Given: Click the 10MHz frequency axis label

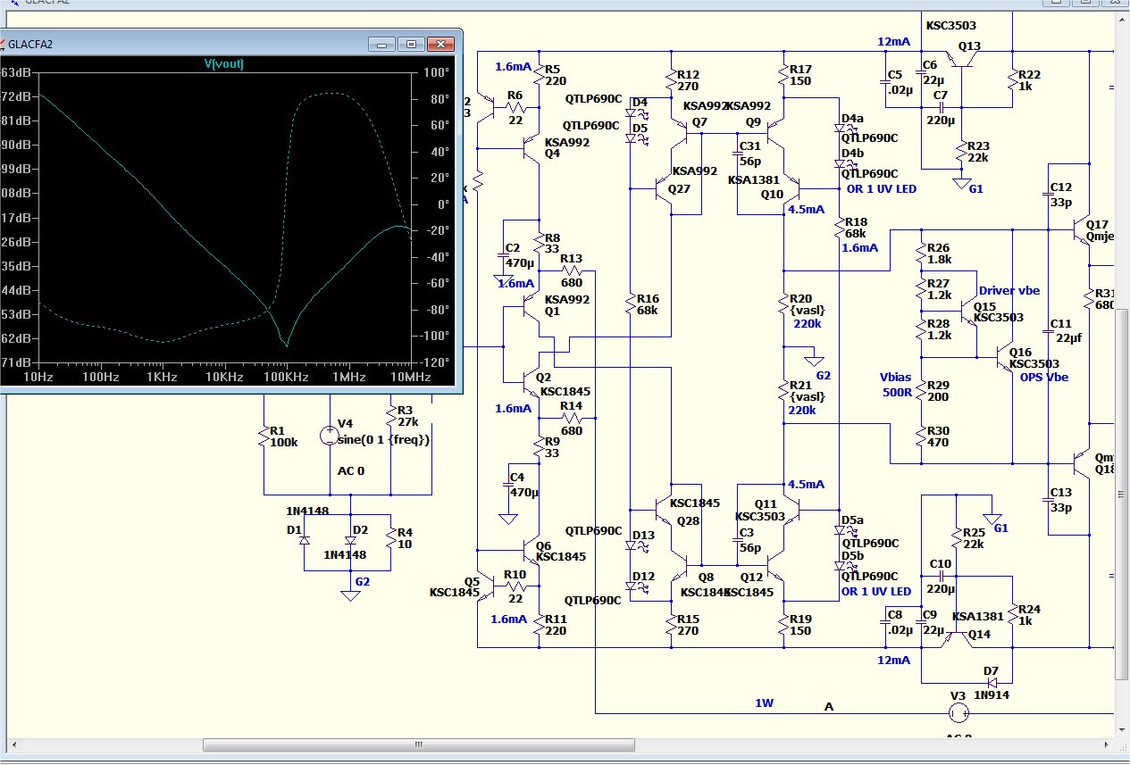Looking at the screenshot, I should [x=410, y=378].
